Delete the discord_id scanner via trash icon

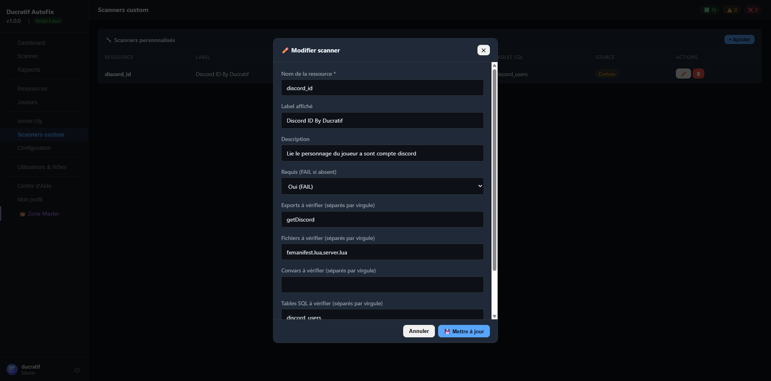coord(698,74)
